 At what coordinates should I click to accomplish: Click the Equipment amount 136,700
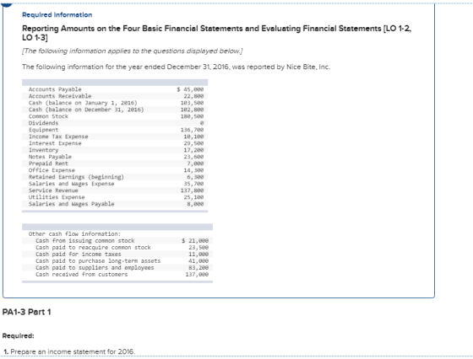pos(193,130)
